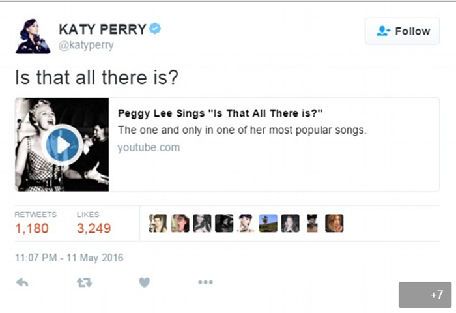Screen dimensions: 456x313
Task: Click the Follow button
Action: [402, 31]
